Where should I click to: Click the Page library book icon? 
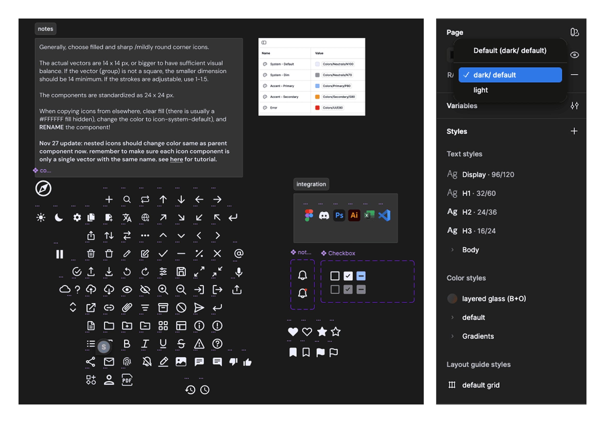click(574, 32)
